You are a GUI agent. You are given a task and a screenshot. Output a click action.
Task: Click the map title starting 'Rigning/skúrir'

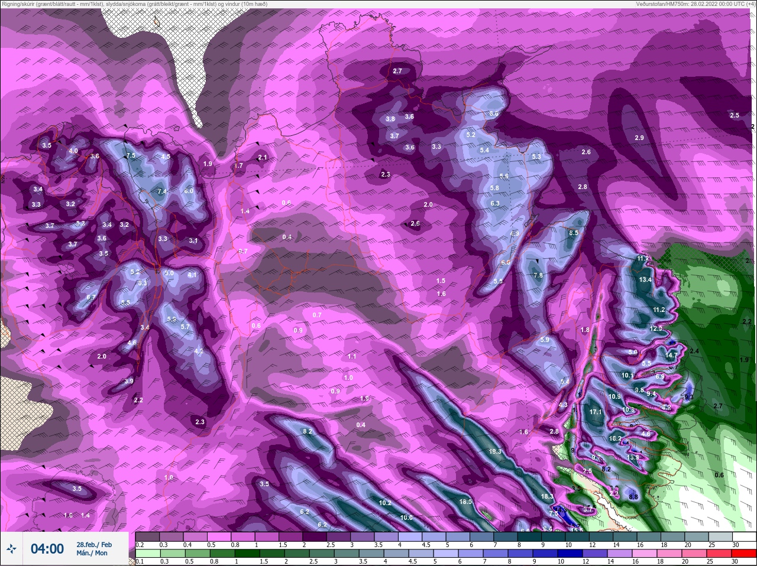(x=134, y=4)
